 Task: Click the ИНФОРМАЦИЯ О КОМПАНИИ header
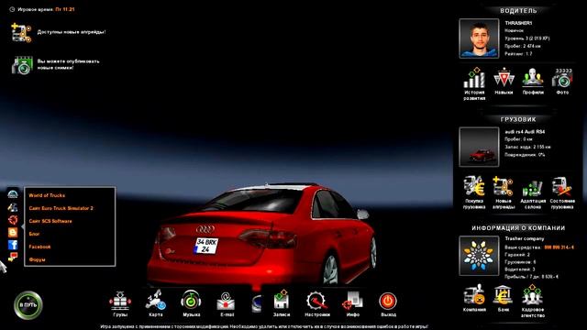[518, 228]
